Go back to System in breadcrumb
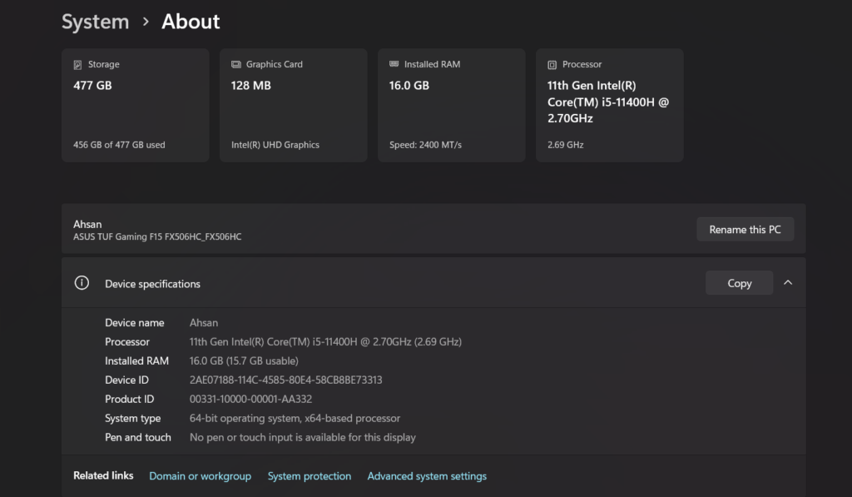Viewport: 852px width, 497px height. [95, 22]
